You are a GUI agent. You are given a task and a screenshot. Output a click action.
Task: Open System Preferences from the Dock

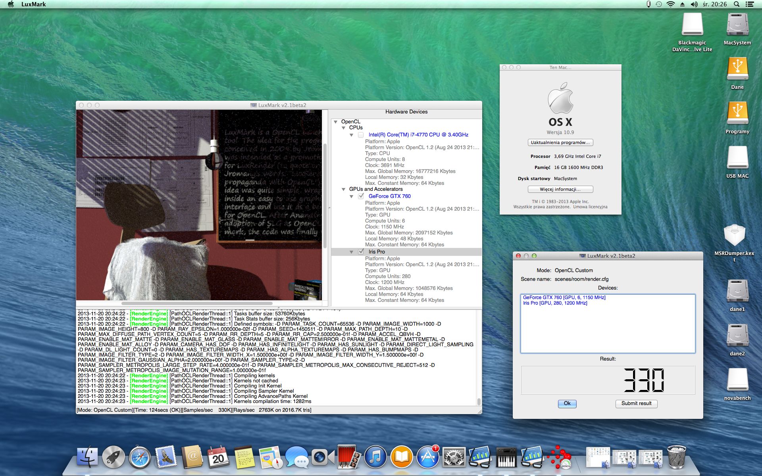(454, 457)
